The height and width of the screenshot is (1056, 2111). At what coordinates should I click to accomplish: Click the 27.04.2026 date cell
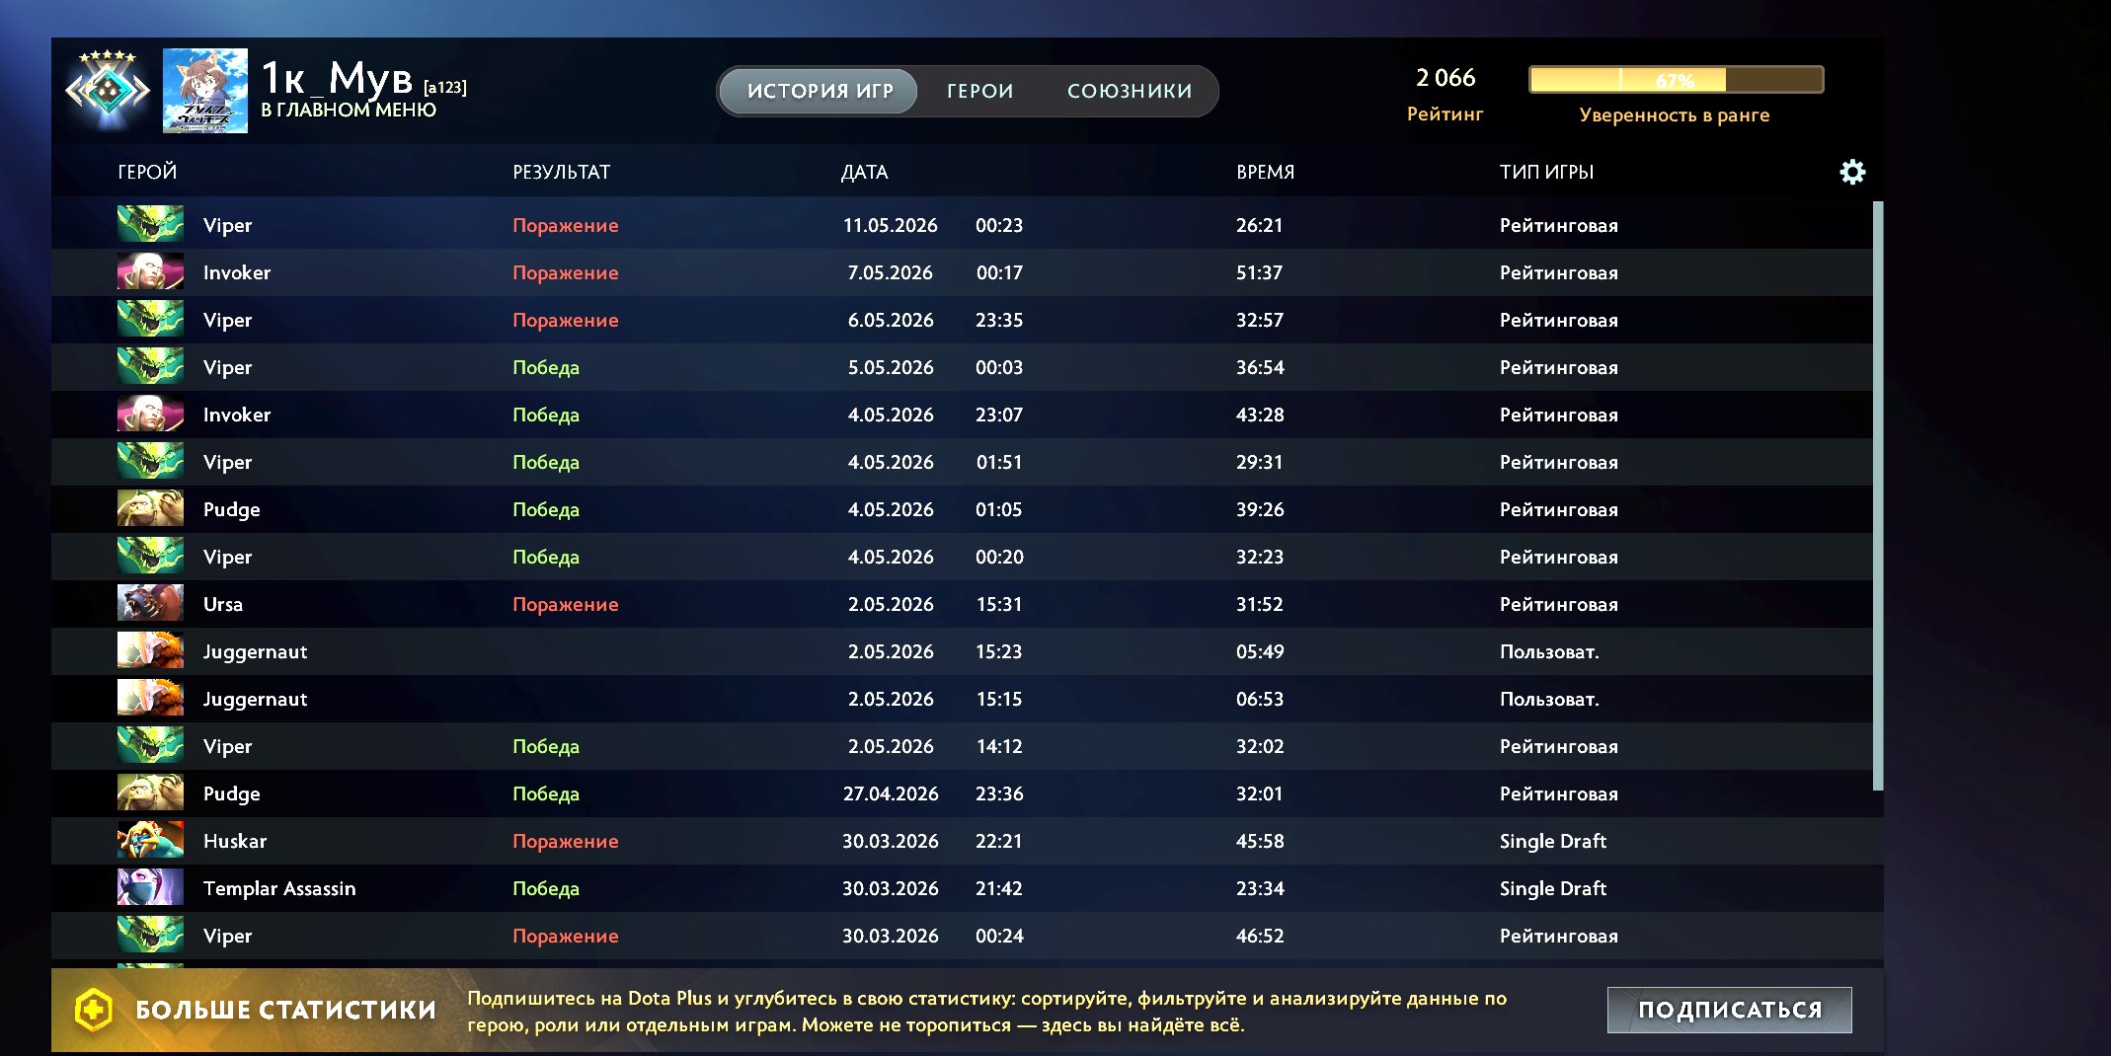click(890, 793)
